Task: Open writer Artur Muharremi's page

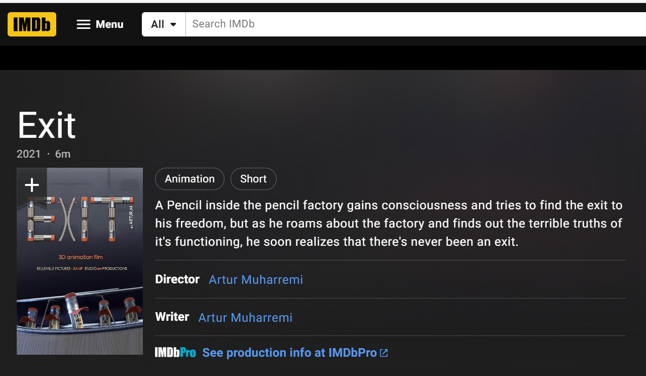Action: 245,317
